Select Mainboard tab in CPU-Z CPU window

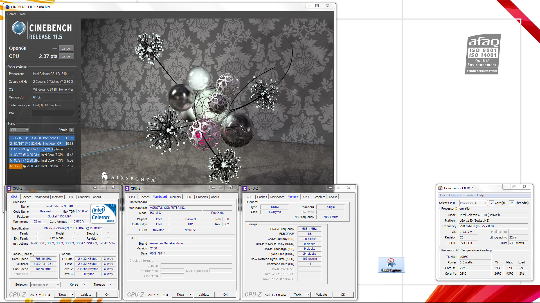click(42, 197)
